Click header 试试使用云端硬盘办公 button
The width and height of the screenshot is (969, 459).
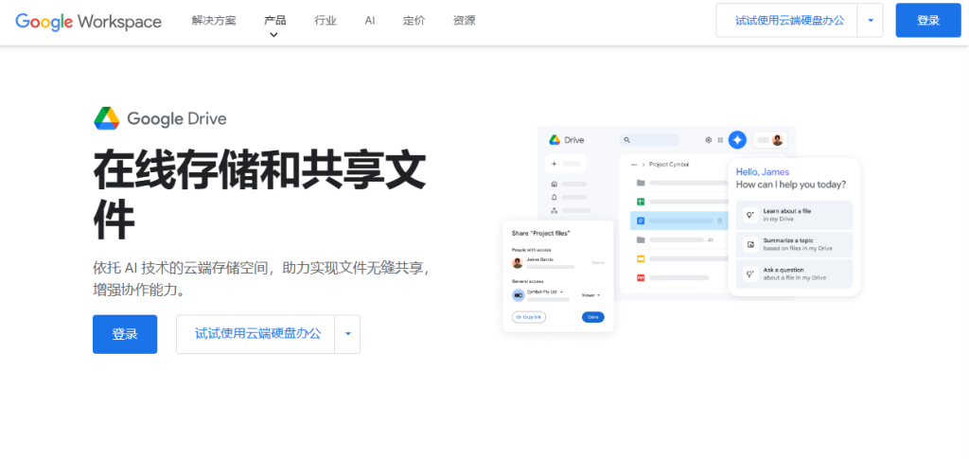[x=786, y=21]
